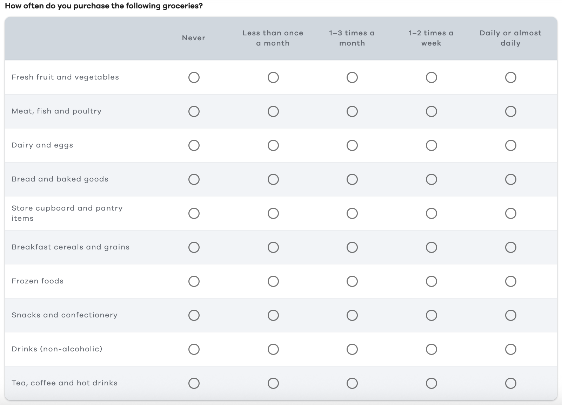Mark '1–3 times a month' for Frozen foods

tap(352, 281)
